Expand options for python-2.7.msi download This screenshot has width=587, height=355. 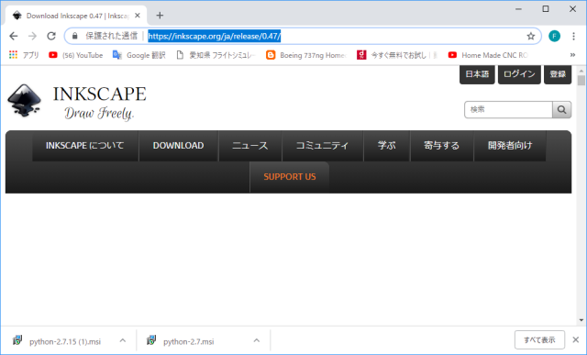coord(257,340)
